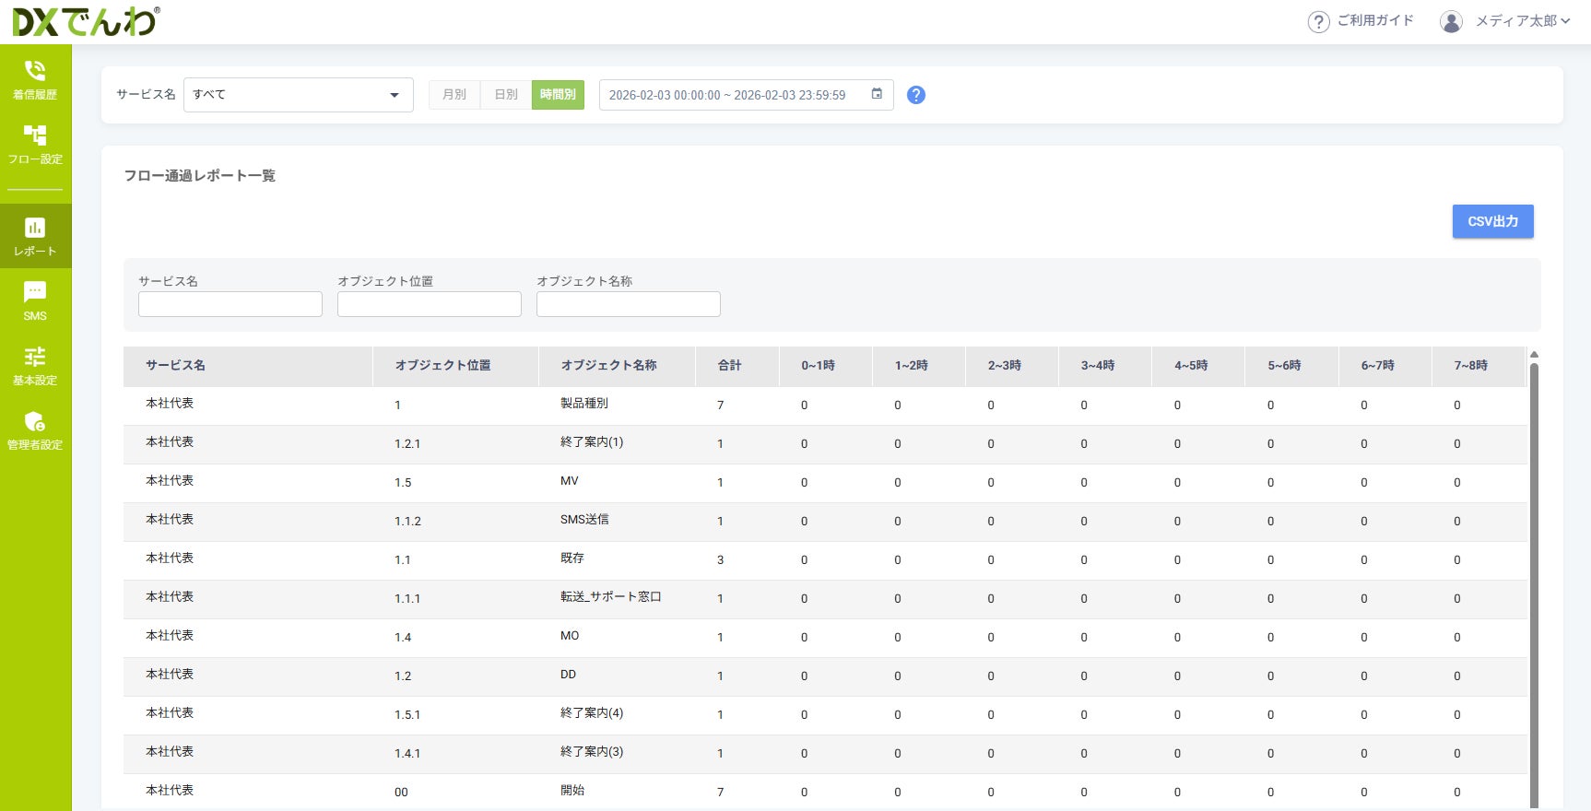Open the フロー設定 sidebar icon
The width and height of the screenshot is (1591, 811).
point(35,145)
